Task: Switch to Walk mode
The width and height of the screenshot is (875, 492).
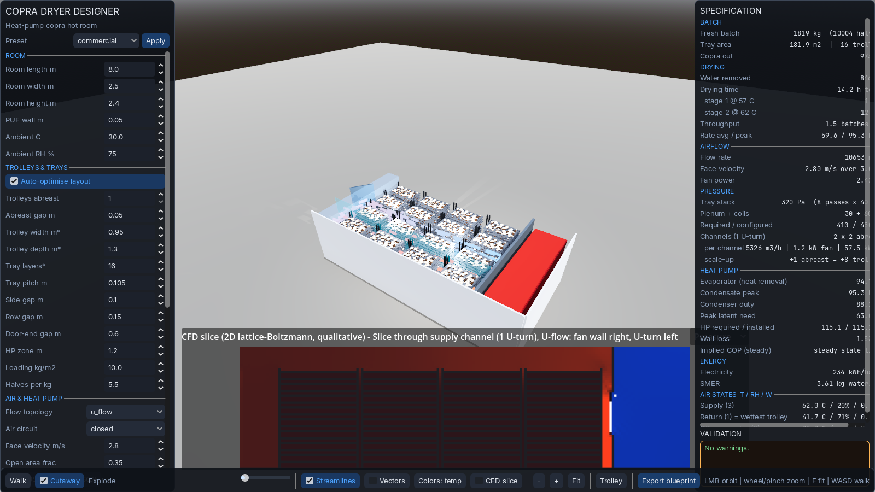Action: pos(18,481)
